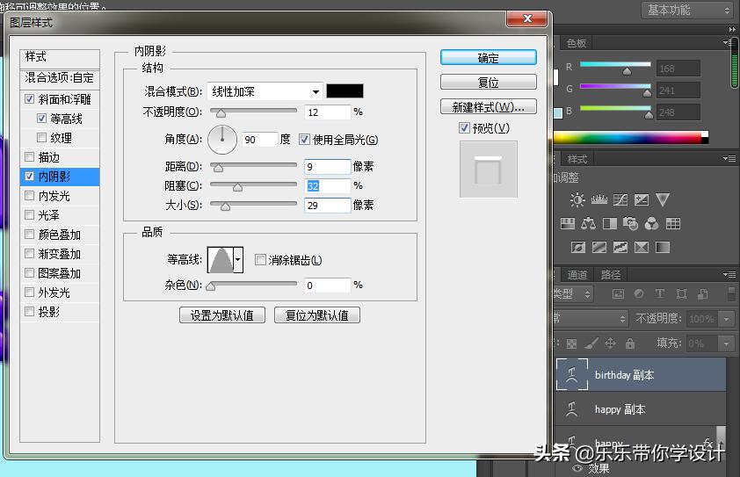Select 混合选项:自定 in styles list
This screenshot has height=477, width=740.
pyautogui.click(x=60, y=78)
